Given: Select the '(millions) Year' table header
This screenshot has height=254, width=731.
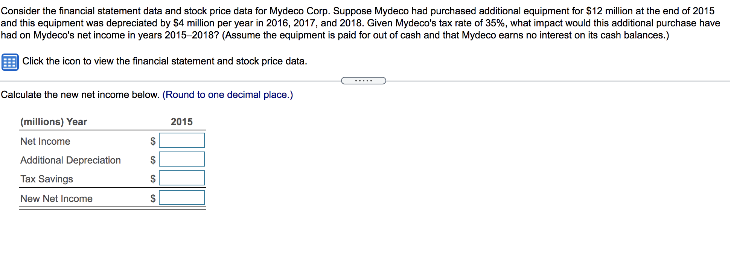Looking at the screenshot, I should click(53, 122).
